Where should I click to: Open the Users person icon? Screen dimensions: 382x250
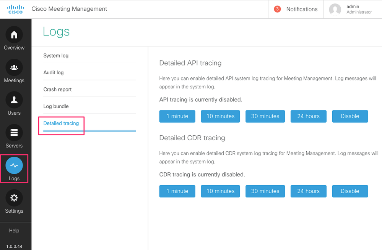(14, 100)
